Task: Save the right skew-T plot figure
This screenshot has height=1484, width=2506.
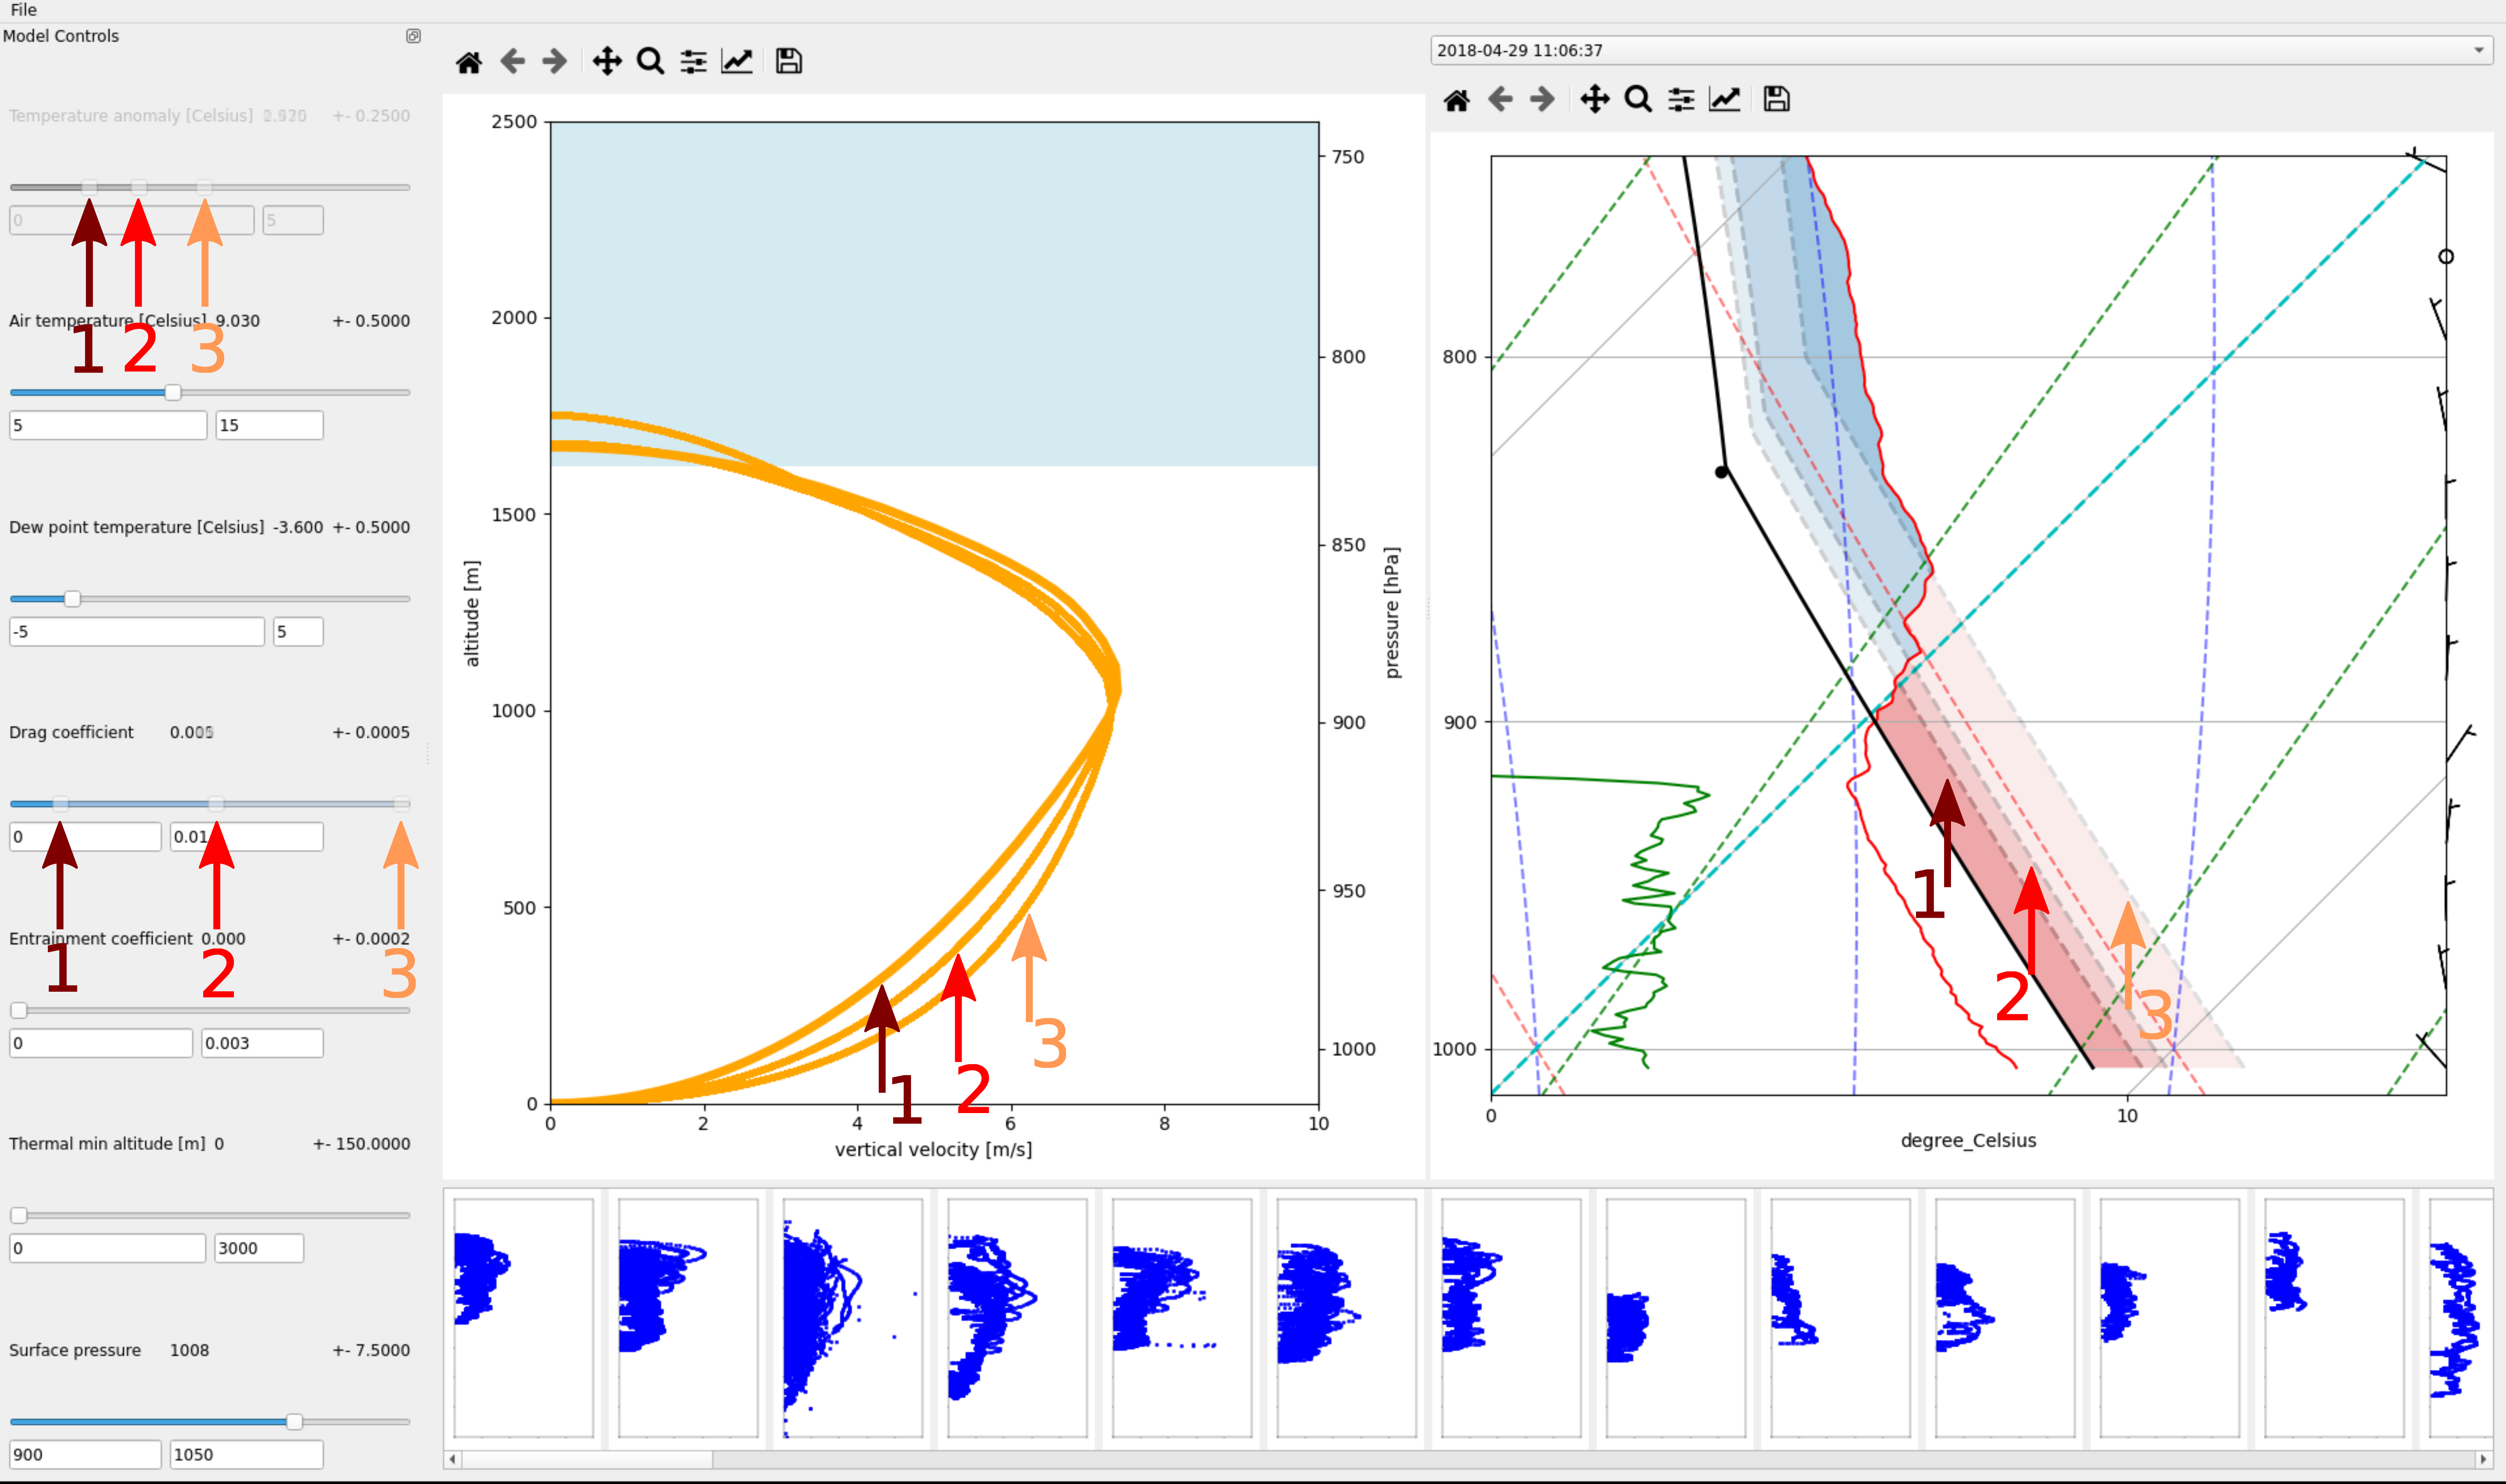Action: pos(1776,99)
